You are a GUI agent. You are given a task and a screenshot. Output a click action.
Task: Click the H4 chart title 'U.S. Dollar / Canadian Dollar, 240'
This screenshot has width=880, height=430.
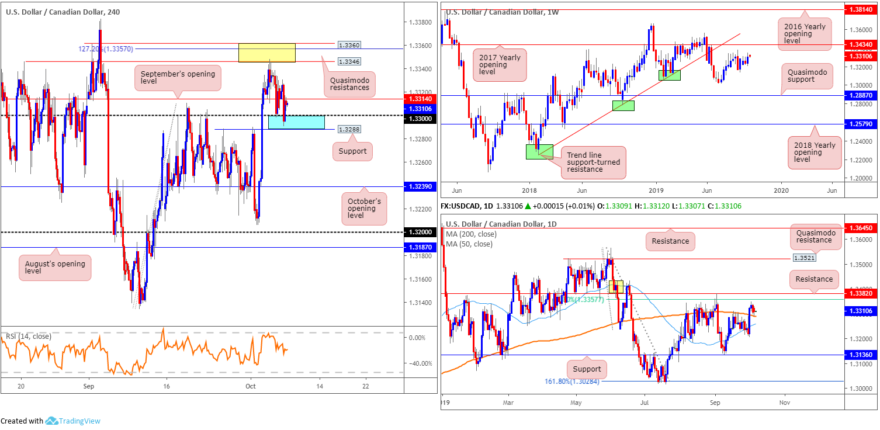coord(63,12)
